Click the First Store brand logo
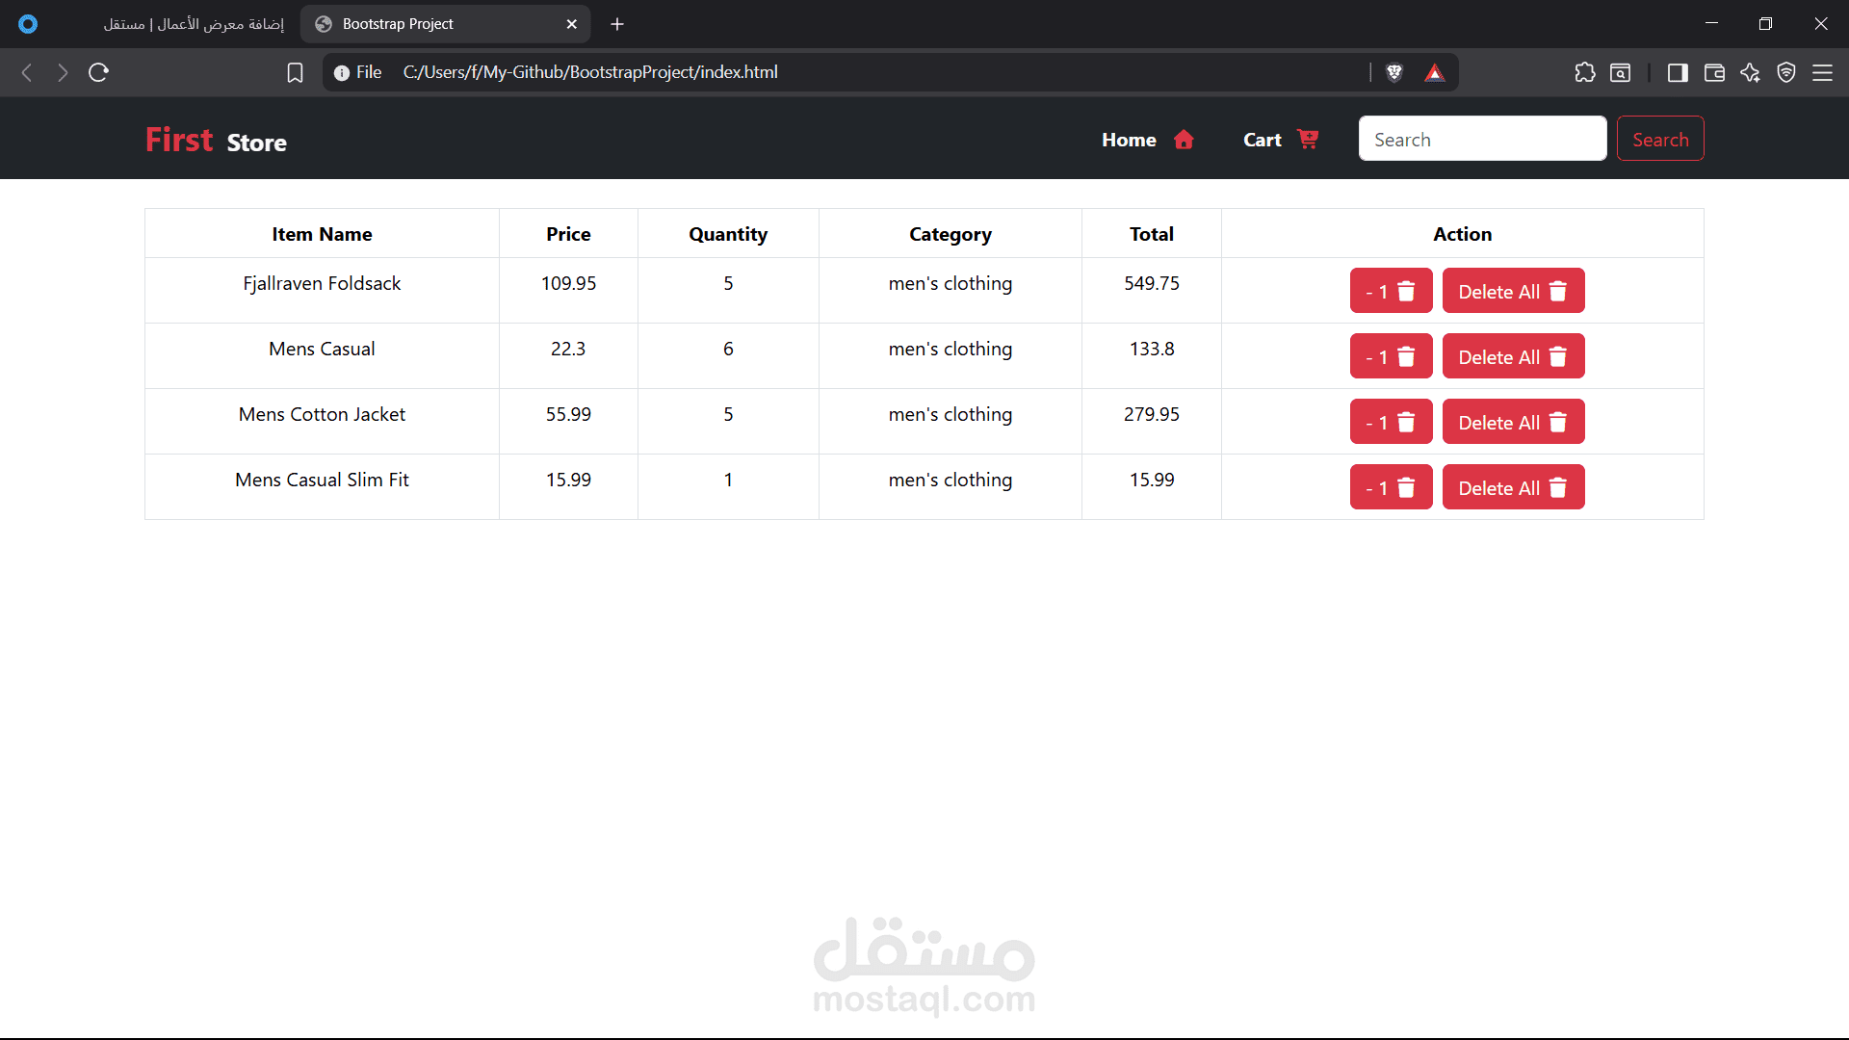The width and height of the screenshot is (1849, 1040). click(216, 141)
